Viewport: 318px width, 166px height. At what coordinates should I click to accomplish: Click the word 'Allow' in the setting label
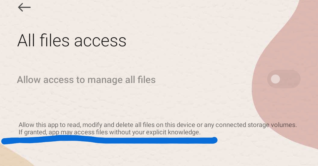[29, 80]
